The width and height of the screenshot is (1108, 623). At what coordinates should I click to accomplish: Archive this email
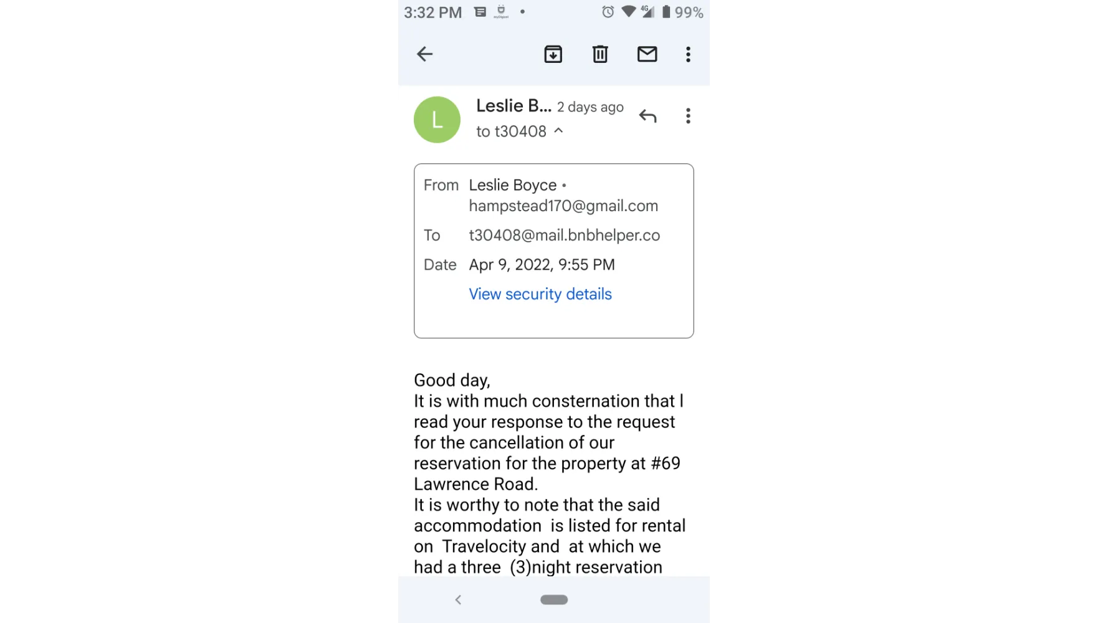pyautogui.click(x=553, y=54)
